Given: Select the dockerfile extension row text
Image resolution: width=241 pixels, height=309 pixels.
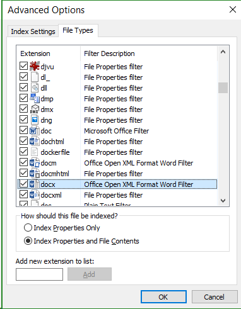Looking at the screenshot, I should (55, 152).
